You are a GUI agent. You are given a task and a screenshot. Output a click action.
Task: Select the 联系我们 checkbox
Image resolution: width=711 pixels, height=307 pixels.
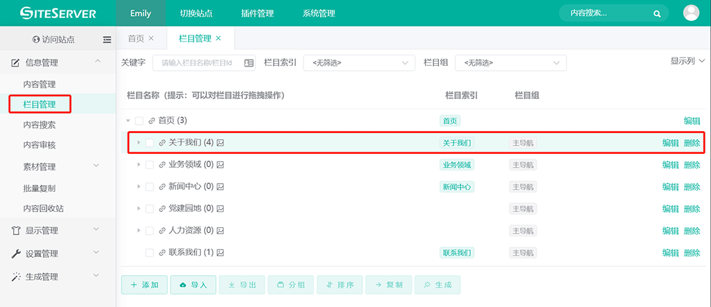coord(150,253)
